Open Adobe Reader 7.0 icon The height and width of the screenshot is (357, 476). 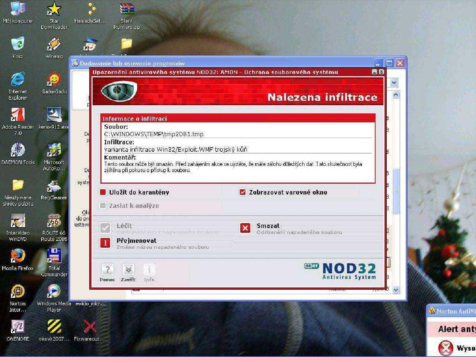tap(17, 121)
